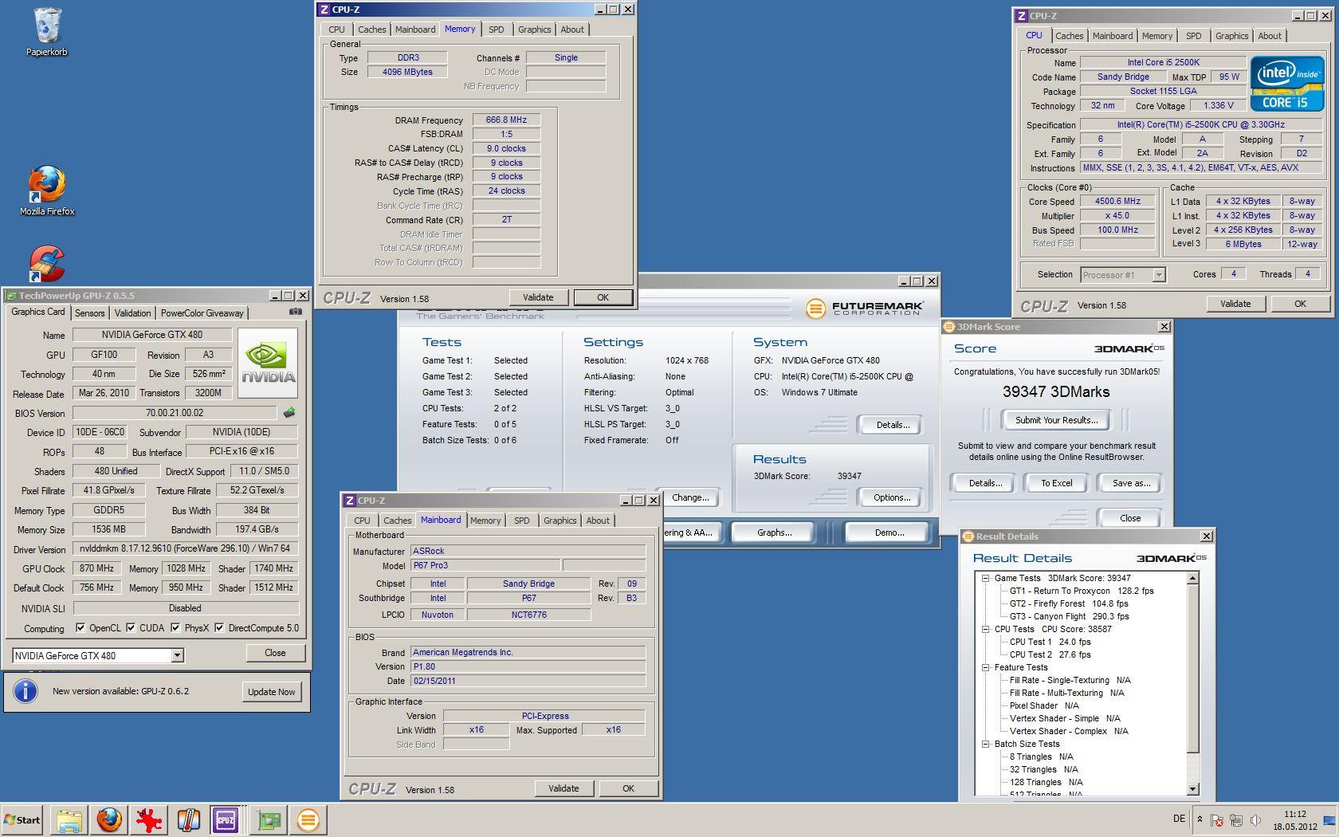The height and width of the screenshot is (837, 1339).
Task: Click Options... in 3DMark Results
Action: point(891,497)
